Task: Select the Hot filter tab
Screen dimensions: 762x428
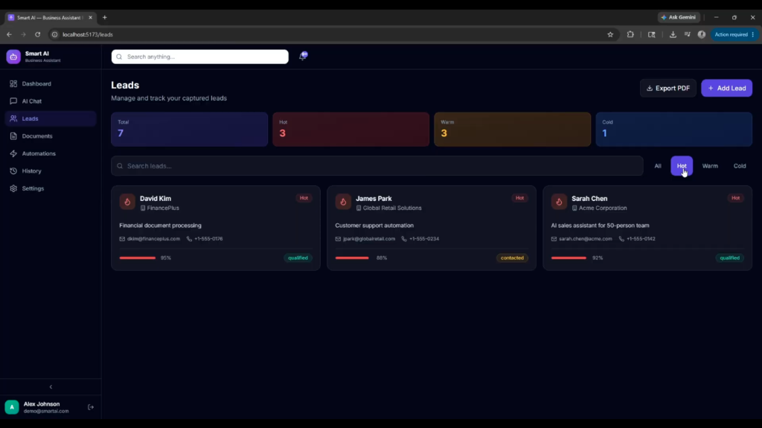Action: (682, 166)
